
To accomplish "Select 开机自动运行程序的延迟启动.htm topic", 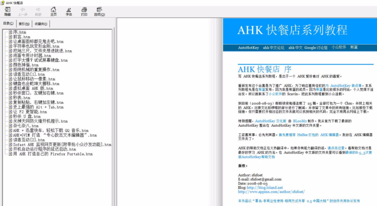I will point(45,149).
